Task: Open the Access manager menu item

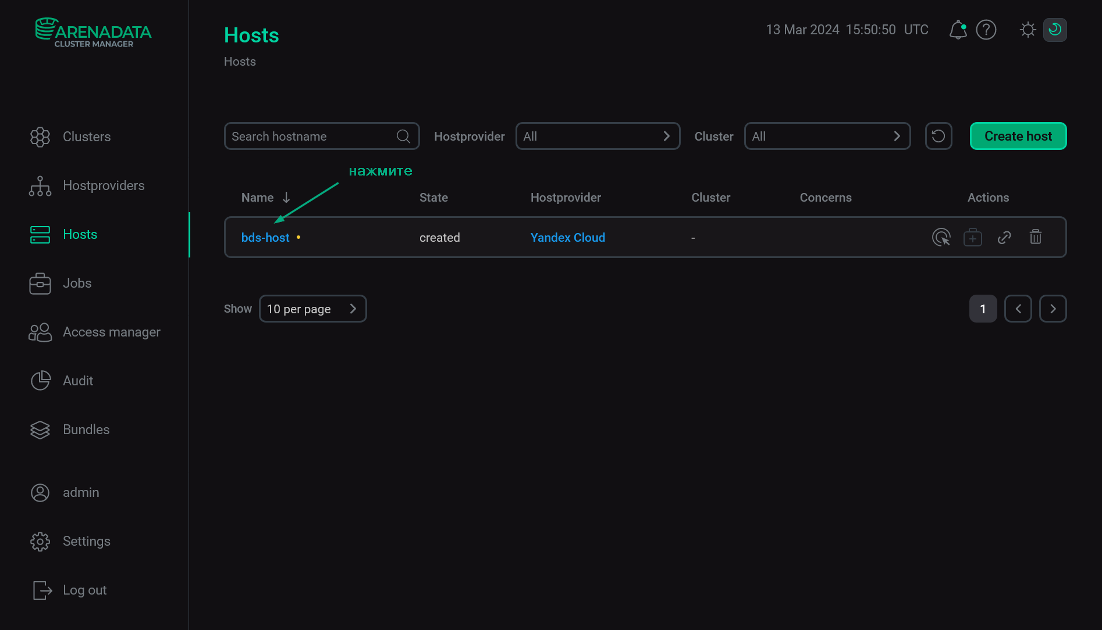Action: pyautogui.click(x=112, y=332)
